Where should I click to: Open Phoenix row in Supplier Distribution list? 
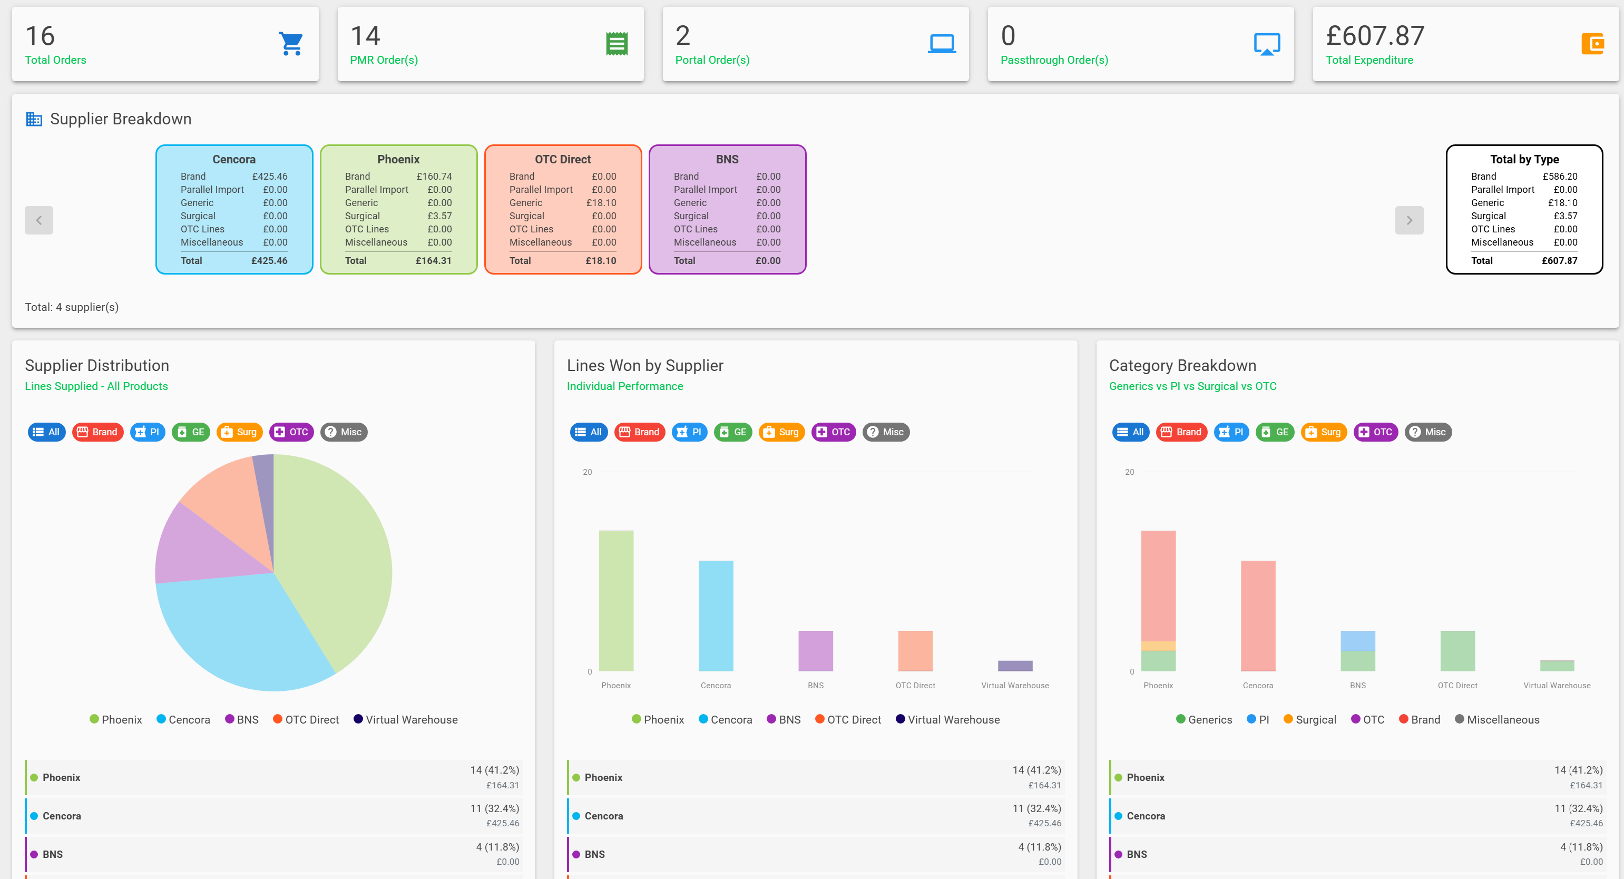[x=273, y=777]
